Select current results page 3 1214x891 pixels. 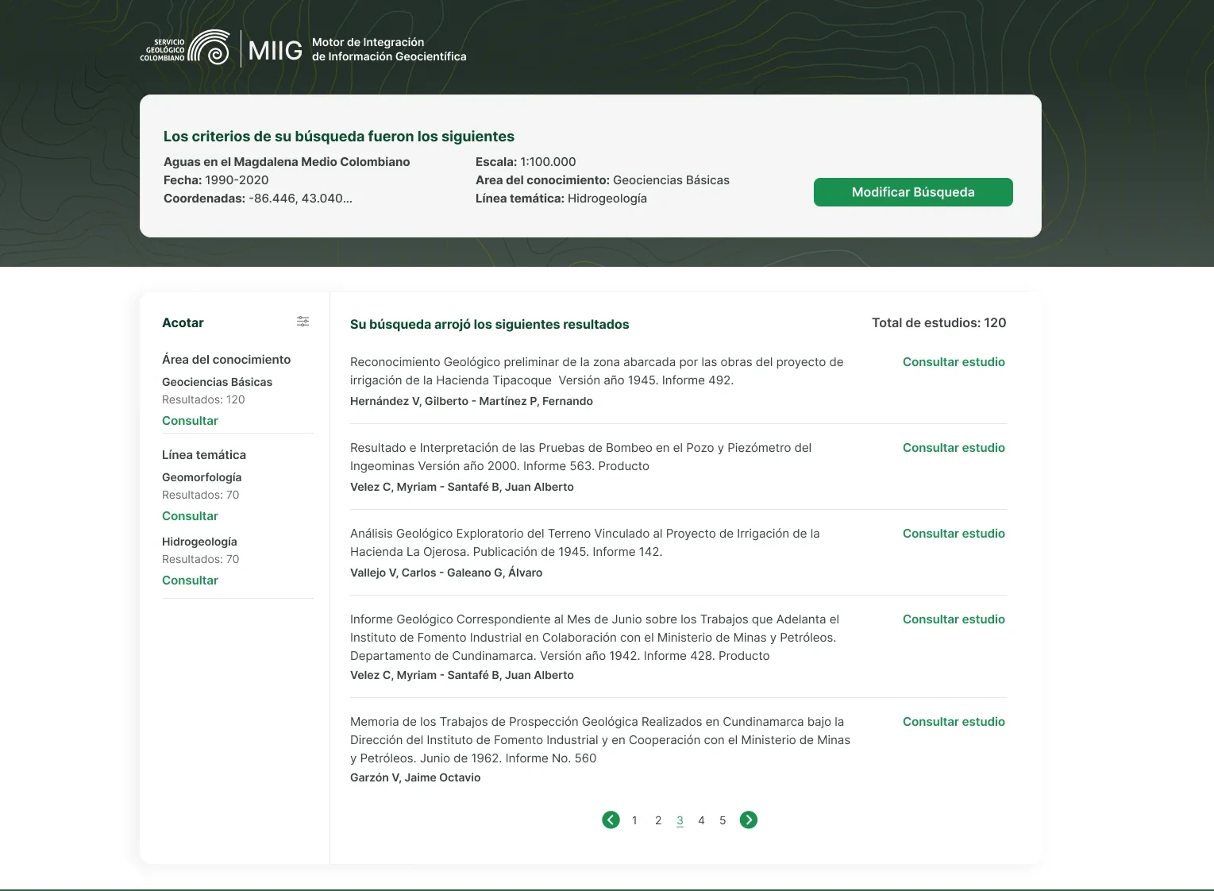click(x=680, y=820)
